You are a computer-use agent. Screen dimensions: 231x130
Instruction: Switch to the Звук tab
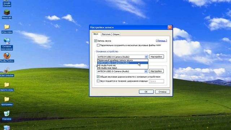tap(96, 34)
